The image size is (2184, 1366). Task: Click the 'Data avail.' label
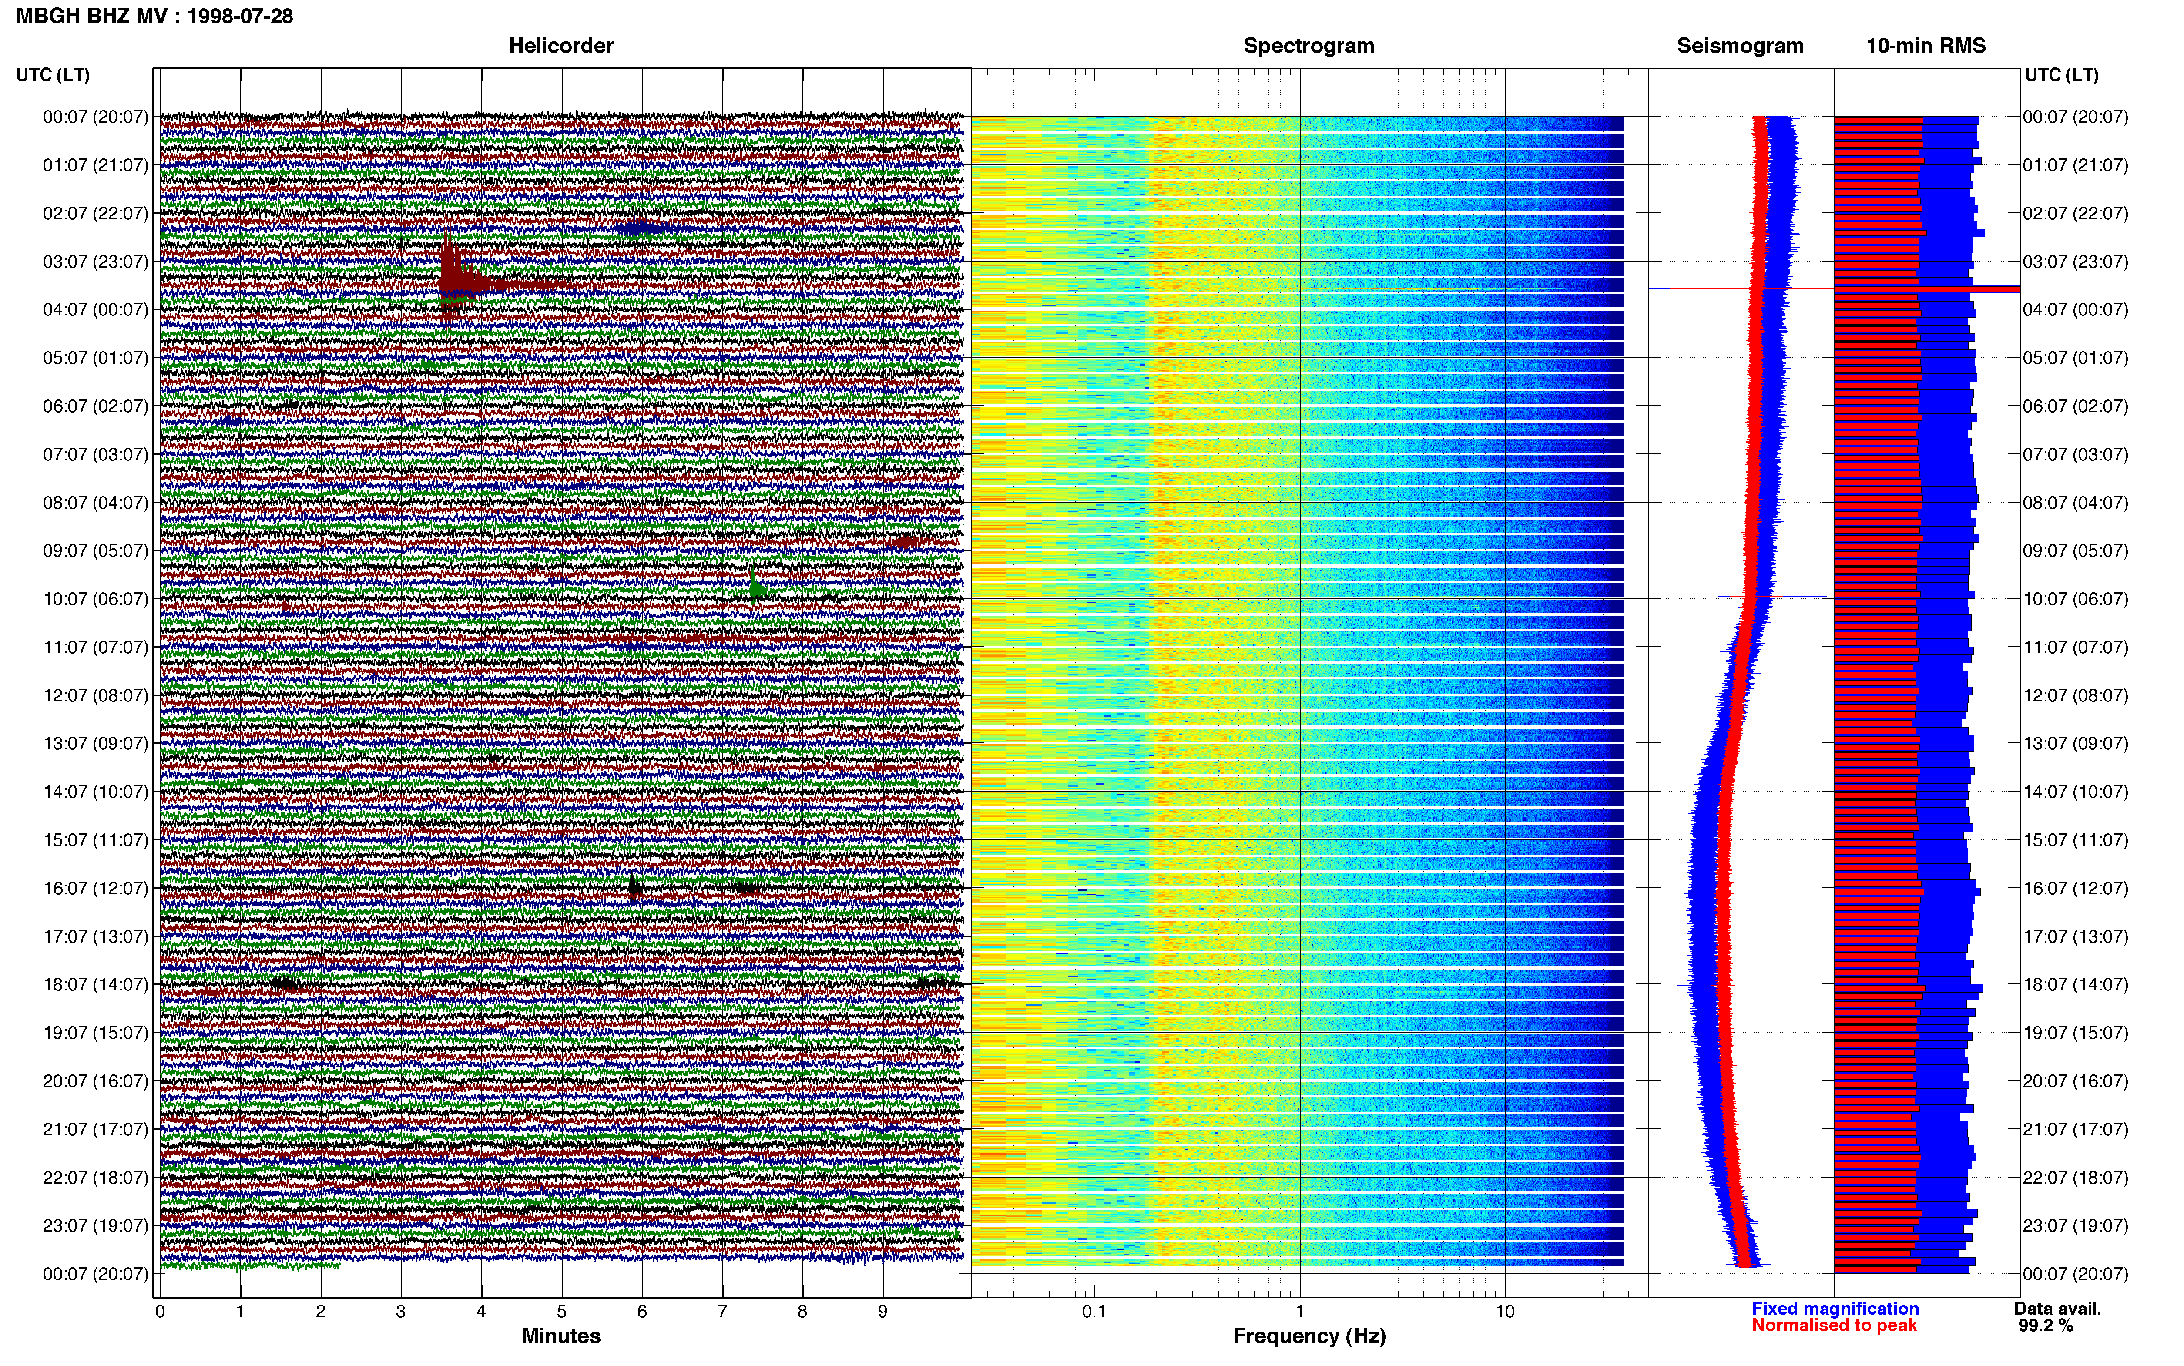click(x=2057, y=1309)
